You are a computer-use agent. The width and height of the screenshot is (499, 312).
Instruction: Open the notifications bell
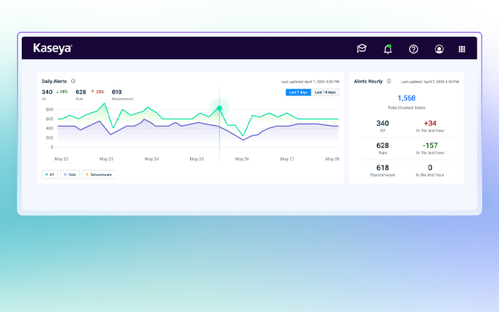[x=387, y=49]
